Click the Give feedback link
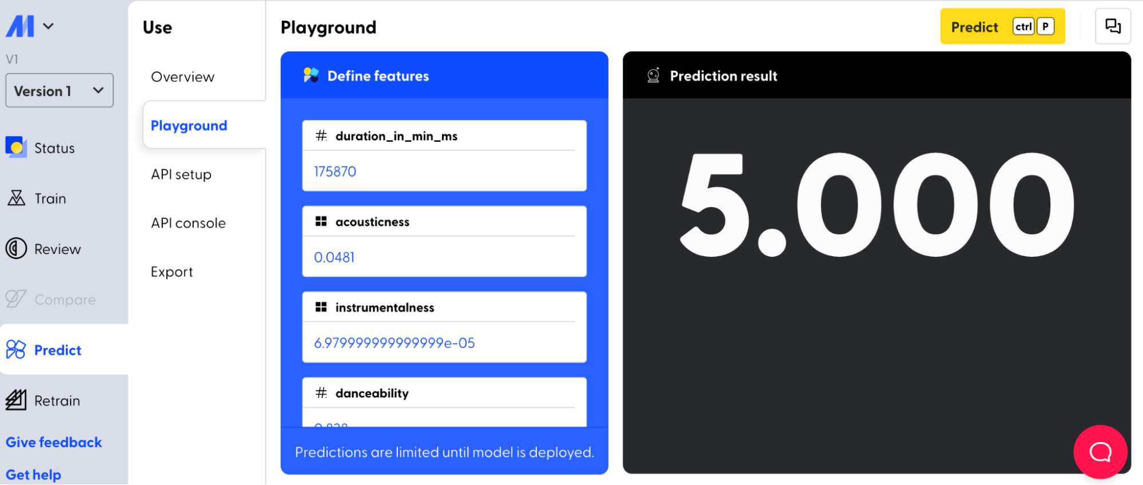 [54, 442]
